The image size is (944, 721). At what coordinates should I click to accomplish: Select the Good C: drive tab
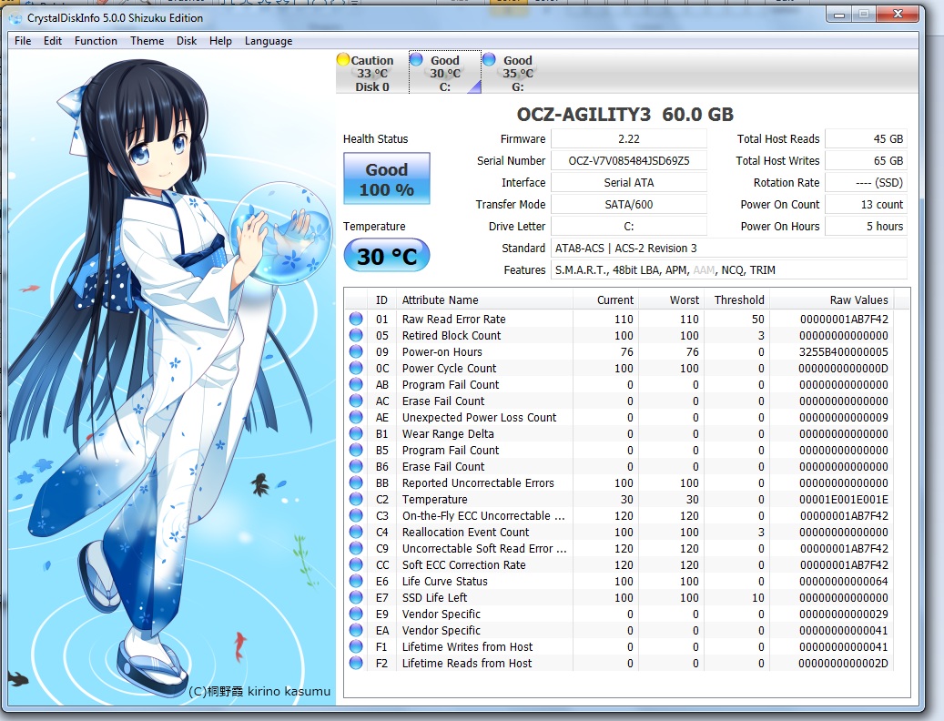(445, 73)
